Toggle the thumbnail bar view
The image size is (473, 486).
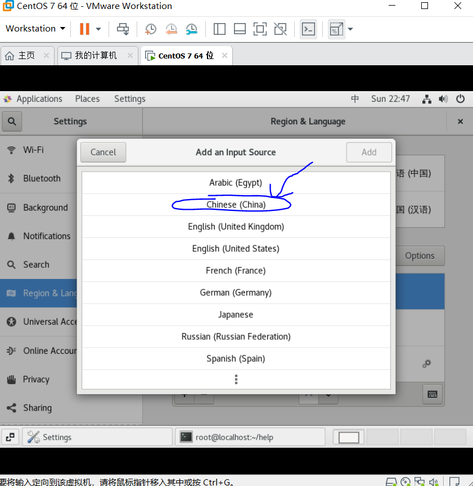[240, 29]
